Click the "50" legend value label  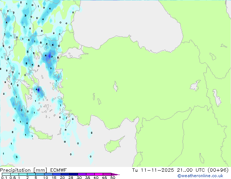pos(113,178)
